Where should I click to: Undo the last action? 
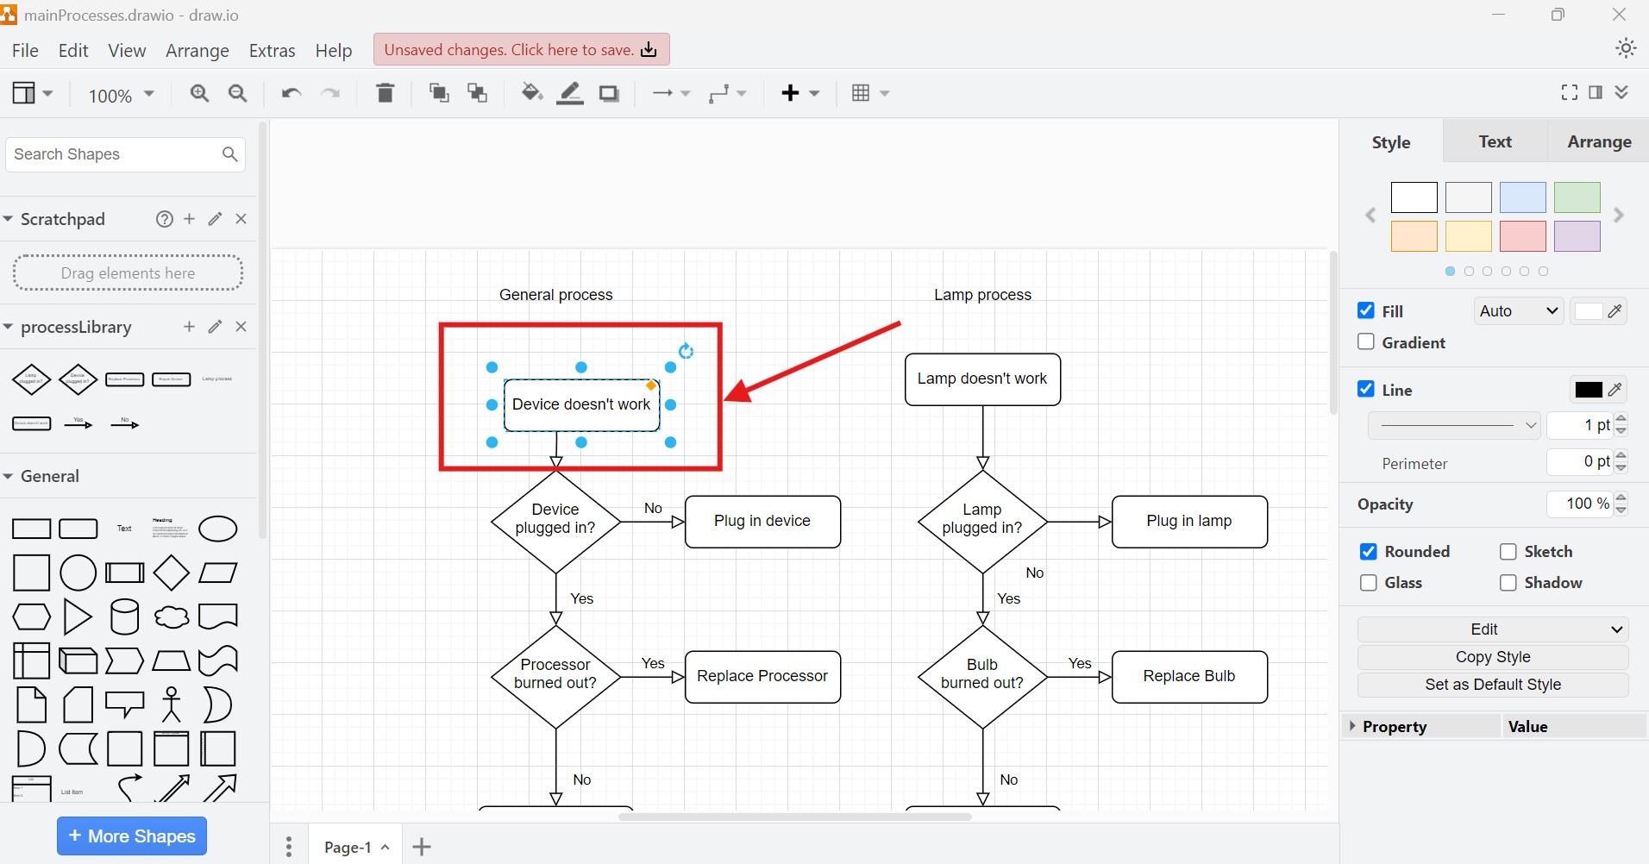(x=290, y=93)
